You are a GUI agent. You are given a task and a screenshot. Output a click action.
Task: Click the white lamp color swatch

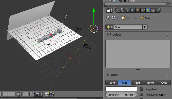click(121, 89)
